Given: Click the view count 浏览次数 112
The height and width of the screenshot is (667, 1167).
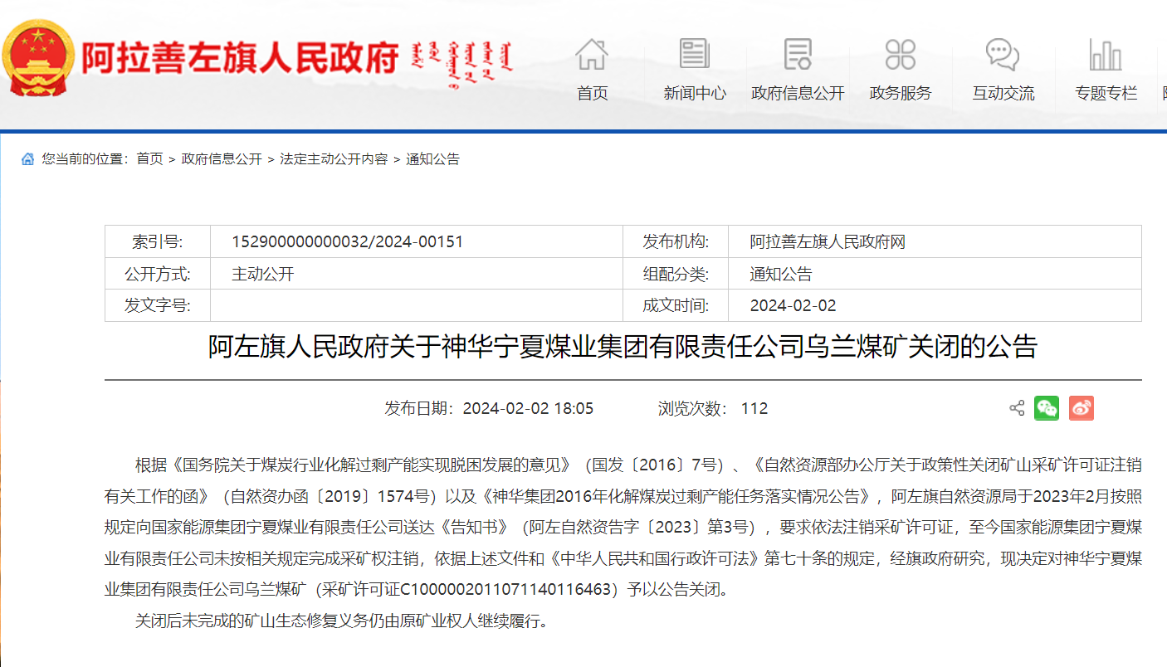Looking at the screenshot, I should (x=713, y=408).
